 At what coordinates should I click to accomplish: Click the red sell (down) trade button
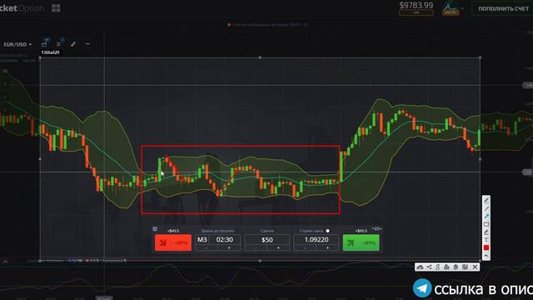(173, 242)
